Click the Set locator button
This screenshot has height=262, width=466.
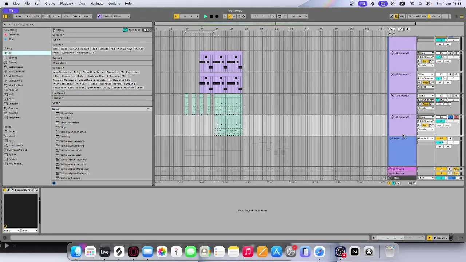pyautogui.click(x=392, y=29)
